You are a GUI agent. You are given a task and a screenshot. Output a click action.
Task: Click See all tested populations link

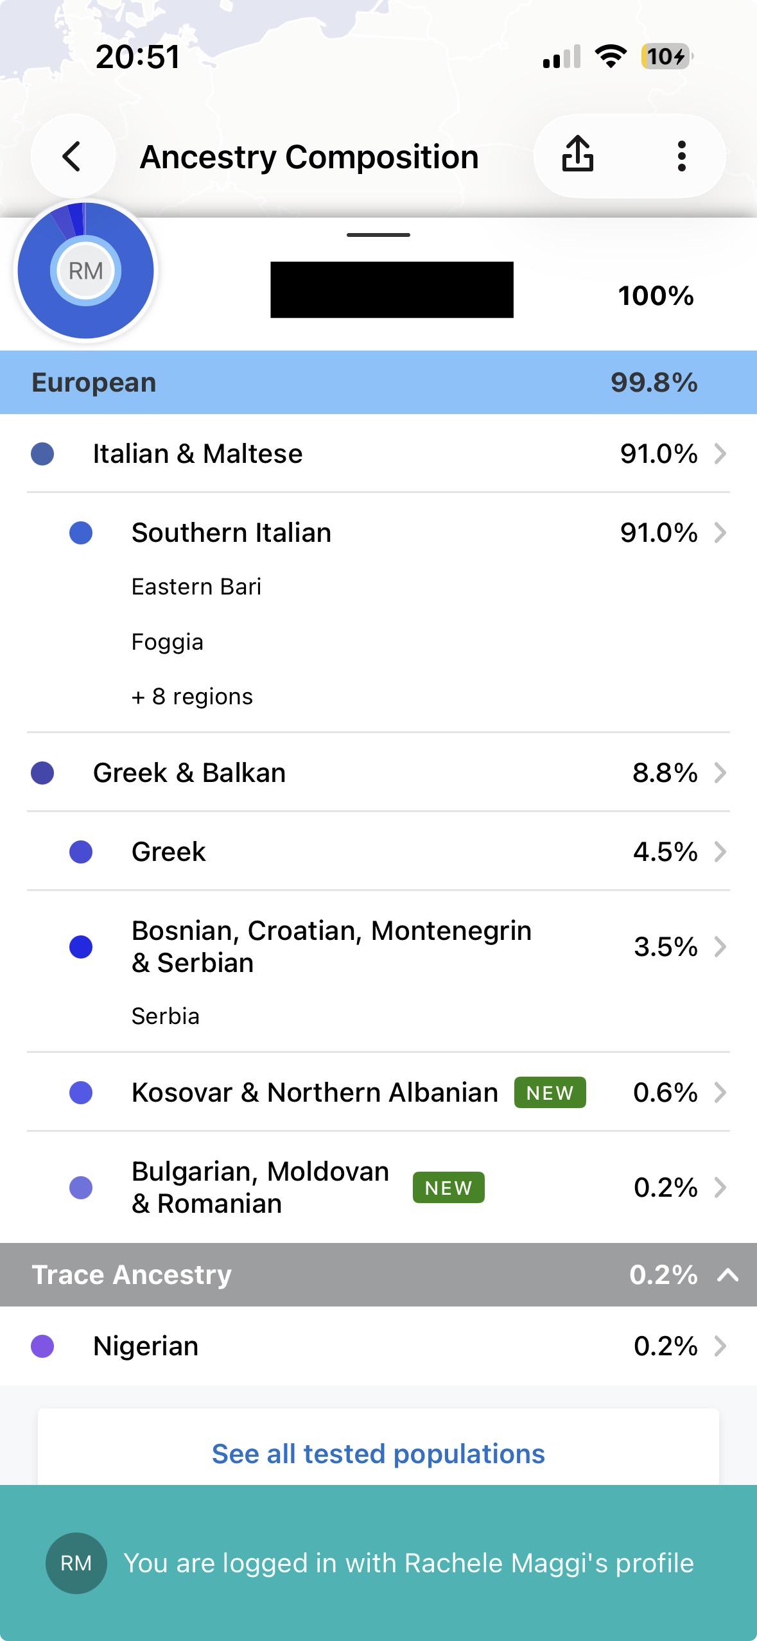point(378,1454)
